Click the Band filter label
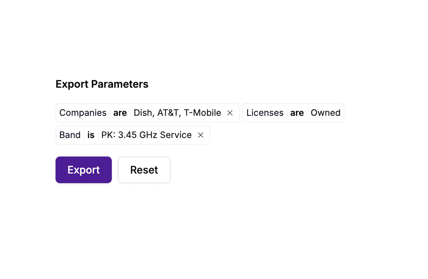Viewport: 428px width, 279px height. 70,135
